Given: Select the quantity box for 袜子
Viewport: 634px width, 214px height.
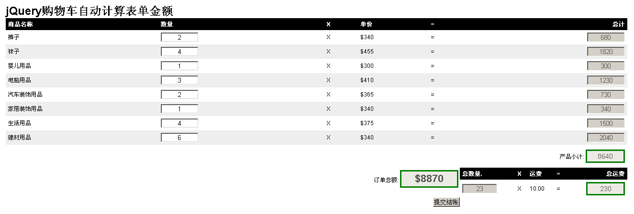Looking at the screenshot, I should coord(179,52).
